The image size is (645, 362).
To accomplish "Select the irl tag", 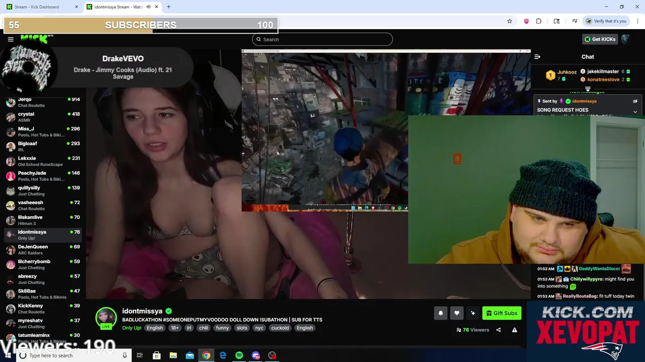I will click(189, 328).
